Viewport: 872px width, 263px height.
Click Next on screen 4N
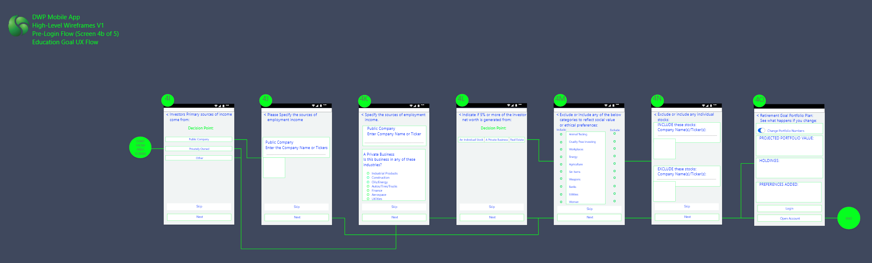point(687,217)
